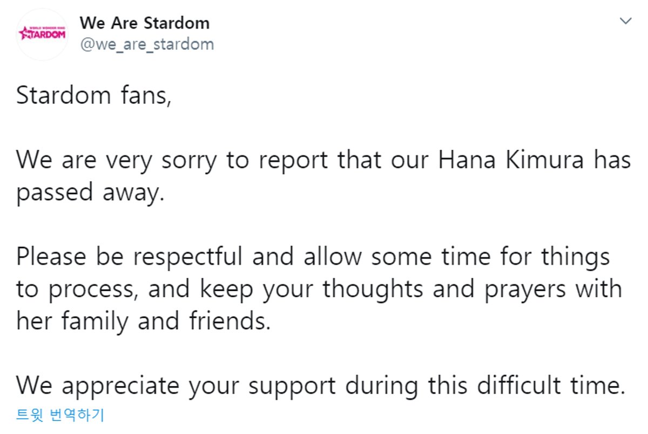Select the profile icon of the tweet author
The image size is (648, 434).
coord(42,34)
